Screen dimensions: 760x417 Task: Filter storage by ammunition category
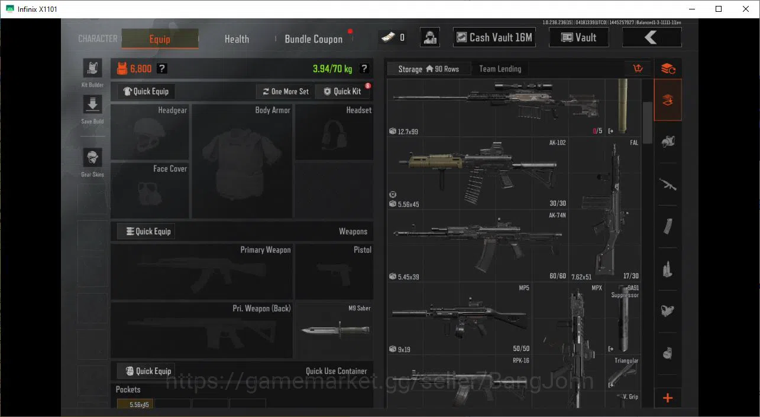[668, 269]
